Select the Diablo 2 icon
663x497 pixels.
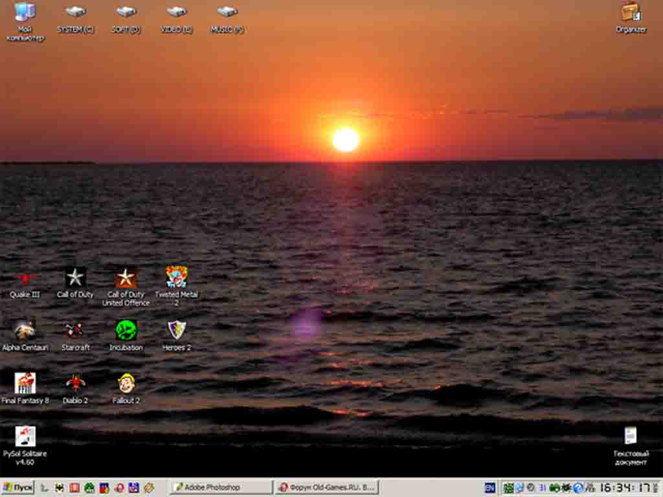pyautogui.click(x=75, y=384)
